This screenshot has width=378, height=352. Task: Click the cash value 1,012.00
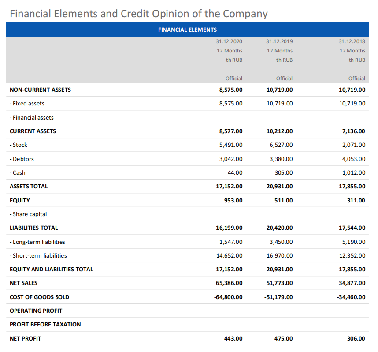354,173
